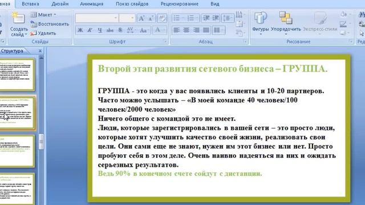Click the Удалить delete slide button
The width and height of the screenshot is (365, 205).
(x=43, y=33)
